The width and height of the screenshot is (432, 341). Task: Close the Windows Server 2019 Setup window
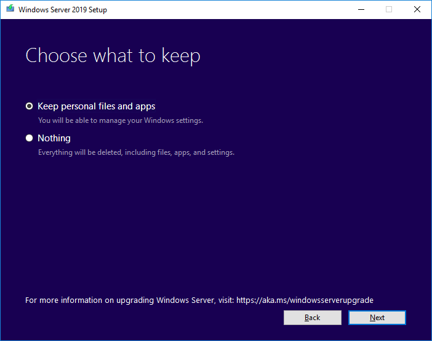coord(417,10)
